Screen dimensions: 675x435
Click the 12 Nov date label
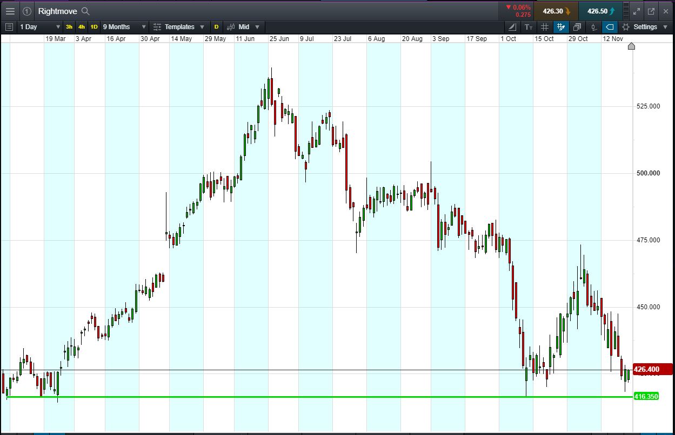pyautogui.click(x=613, y=38)
